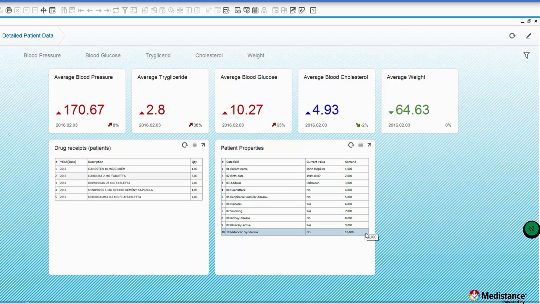Open the Tryglicerid tab
The height and width of the screenshot is (304, 540).
click(158, 55)
